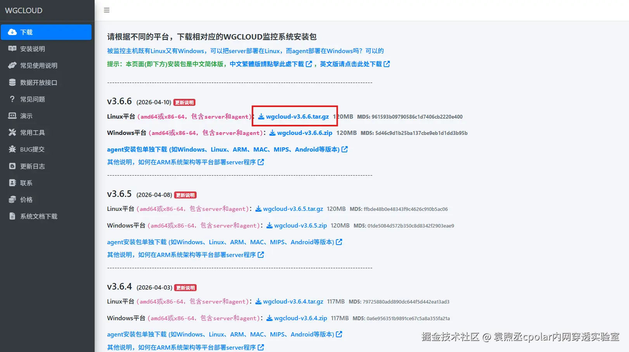Click MD5 value ffbde48b0e48343f9c4626c910b5ac06
The width and height of the screenshot is (629, 352).
tap(406, 209)
